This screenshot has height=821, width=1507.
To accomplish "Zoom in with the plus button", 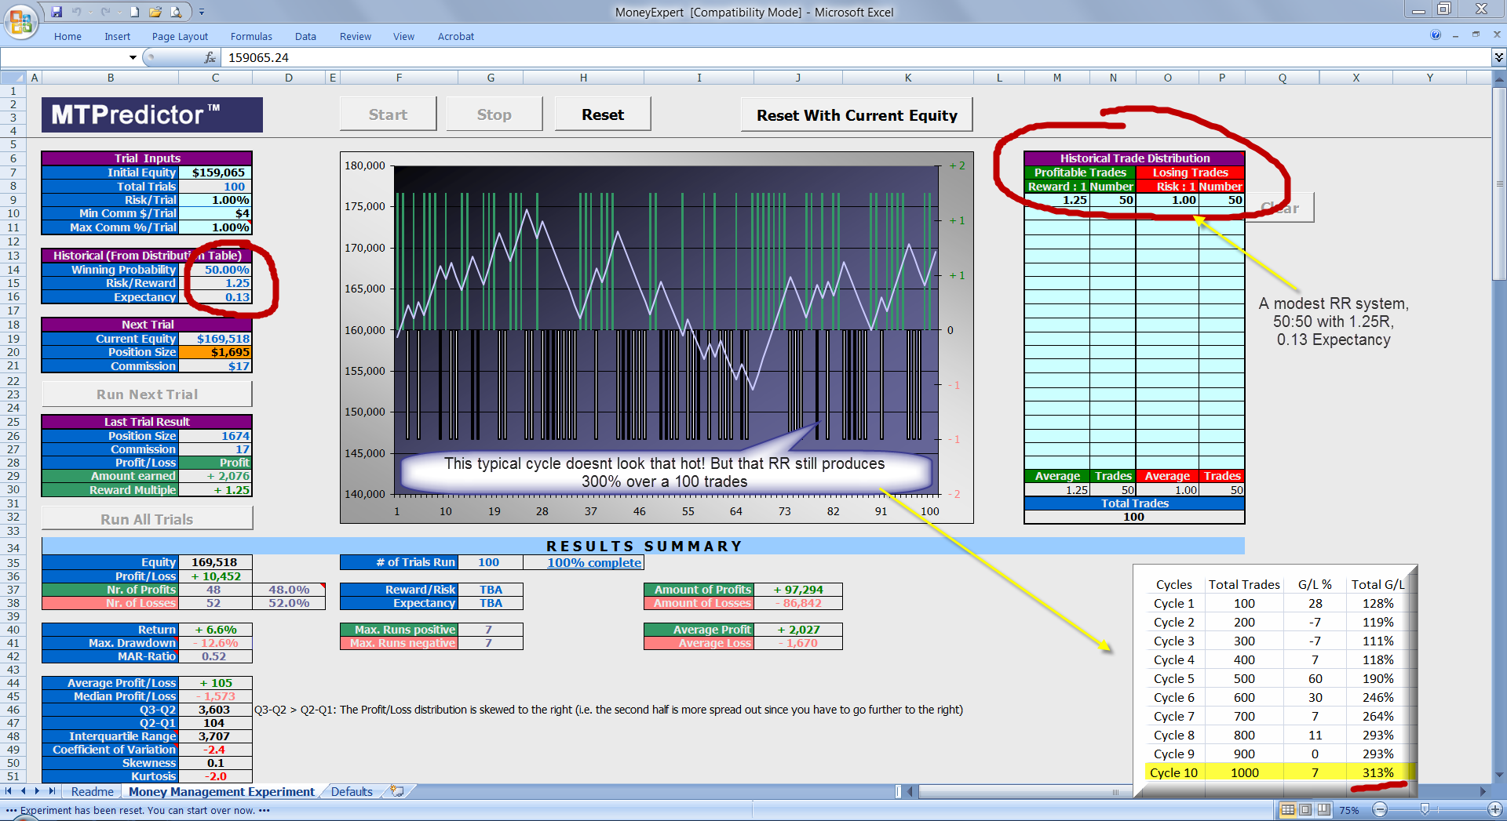I will click(1494, 809).
